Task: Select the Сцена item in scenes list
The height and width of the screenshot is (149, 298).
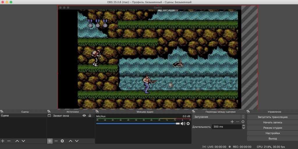Action: [5, 116]
